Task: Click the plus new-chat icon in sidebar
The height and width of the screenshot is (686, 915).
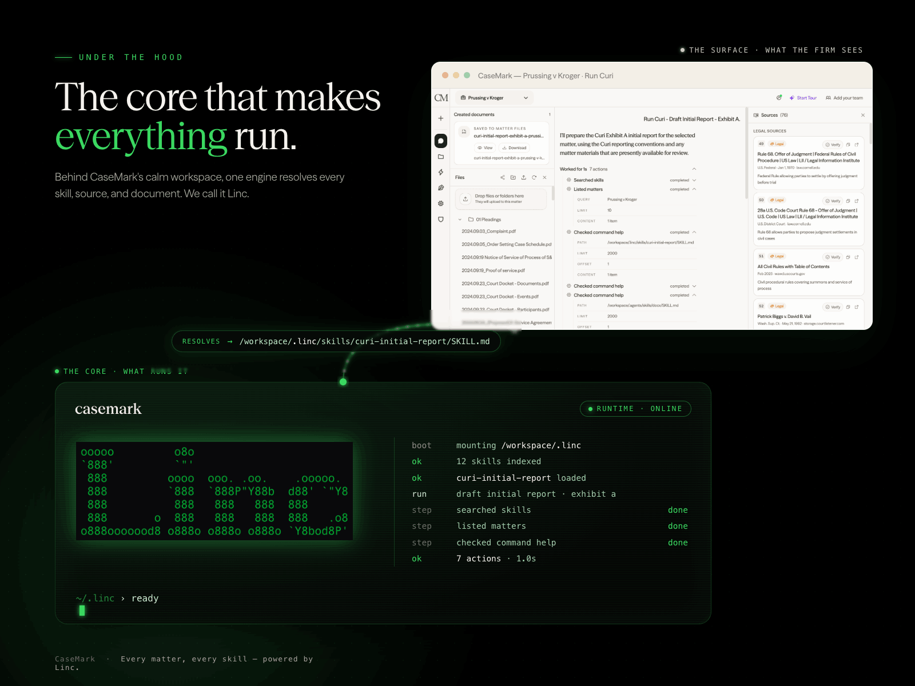Action: 441,118
